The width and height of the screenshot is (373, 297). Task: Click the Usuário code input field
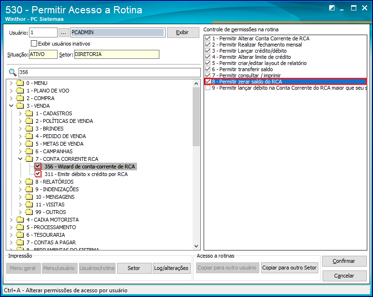pyautogui.click(x=43, y=32)
